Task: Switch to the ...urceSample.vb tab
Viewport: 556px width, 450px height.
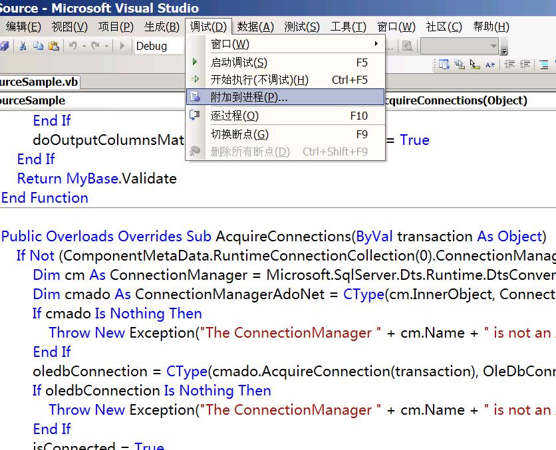Action: (39, 82)
